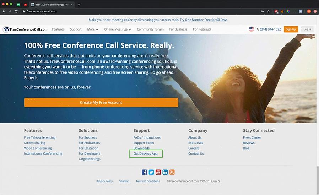Screen dimensions: 319x195
Task: Expand the Online Meetings dropdown
Action: point(118,29)
